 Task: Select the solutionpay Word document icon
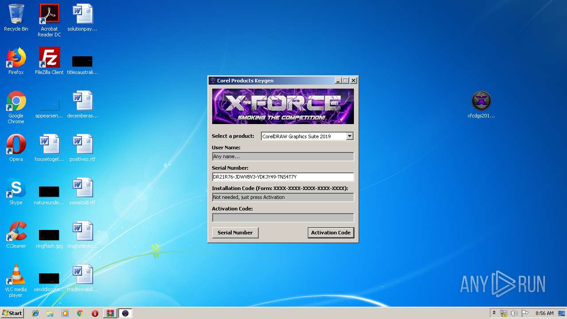(x=82, y=18)
